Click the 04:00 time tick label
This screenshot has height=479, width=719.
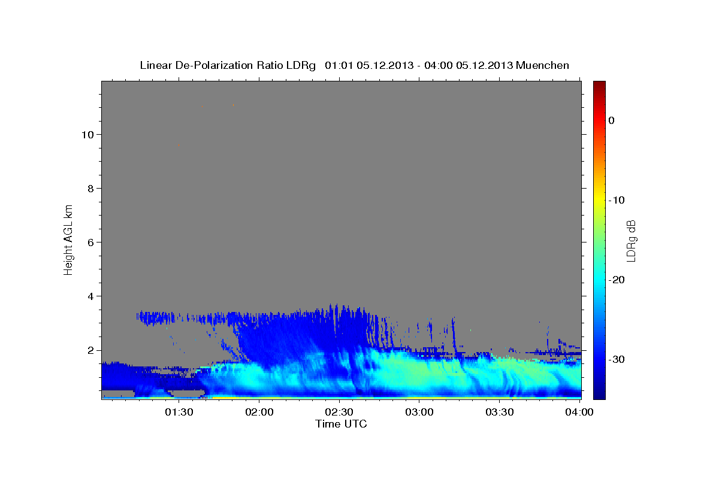pos(580,412)
